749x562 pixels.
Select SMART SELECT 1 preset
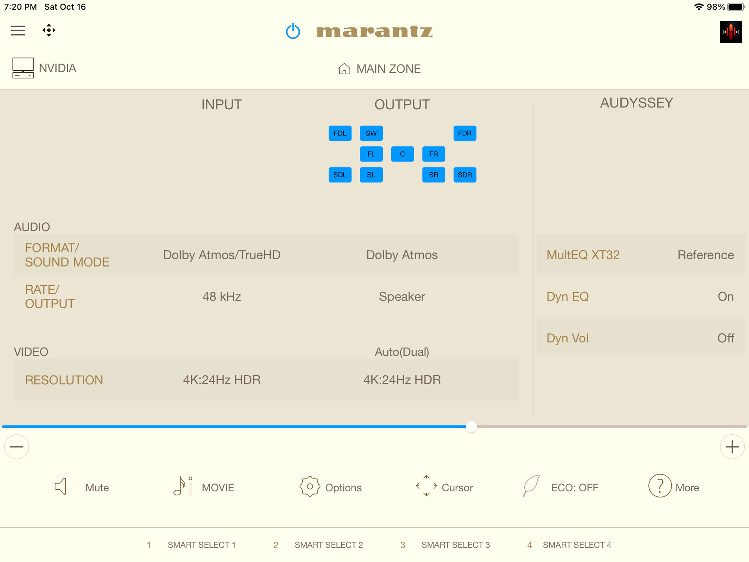201,545
